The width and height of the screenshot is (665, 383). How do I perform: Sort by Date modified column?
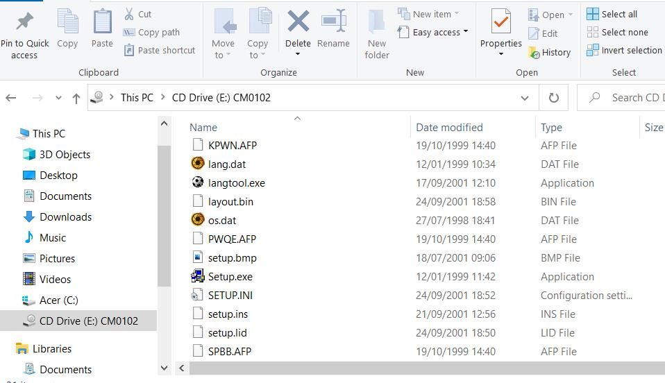click(449, 127)
